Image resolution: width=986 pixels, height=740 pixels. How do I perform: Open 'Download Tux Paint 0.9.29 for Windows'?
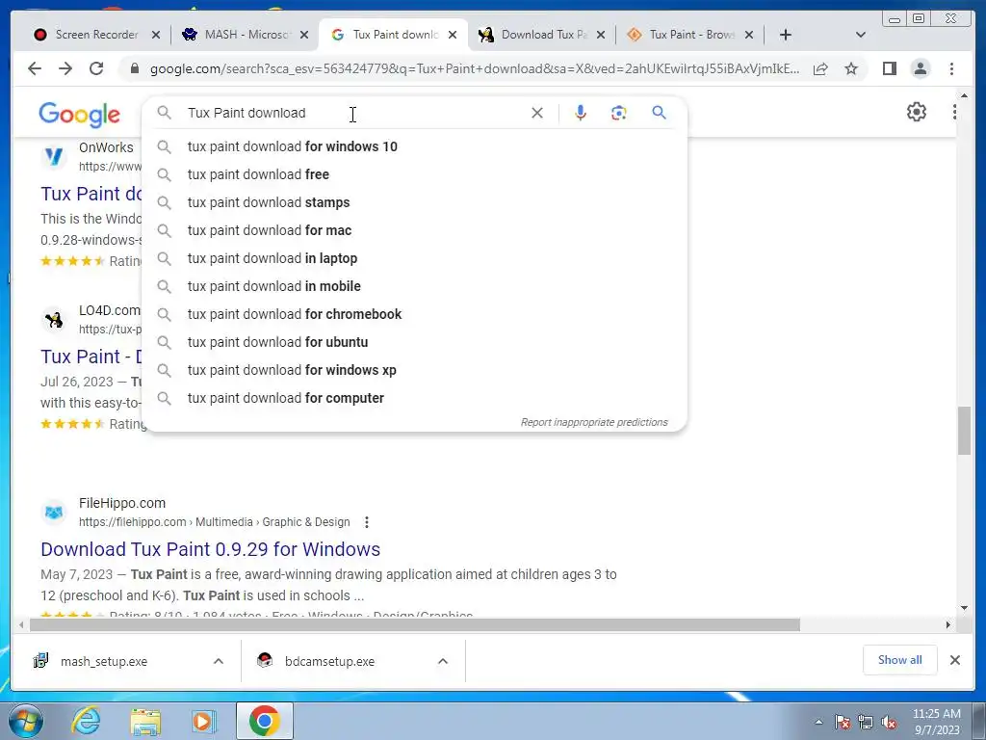[x=210, y=549]
